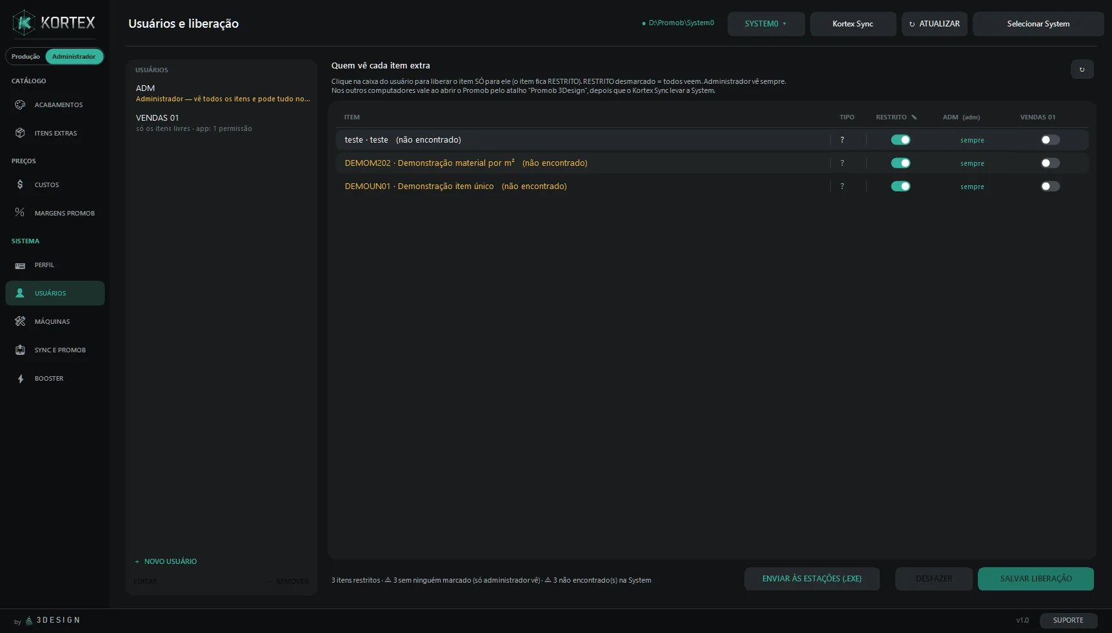
Task: Click DEMOM202 Demonstração material por m² row
Action: (711, 163)
